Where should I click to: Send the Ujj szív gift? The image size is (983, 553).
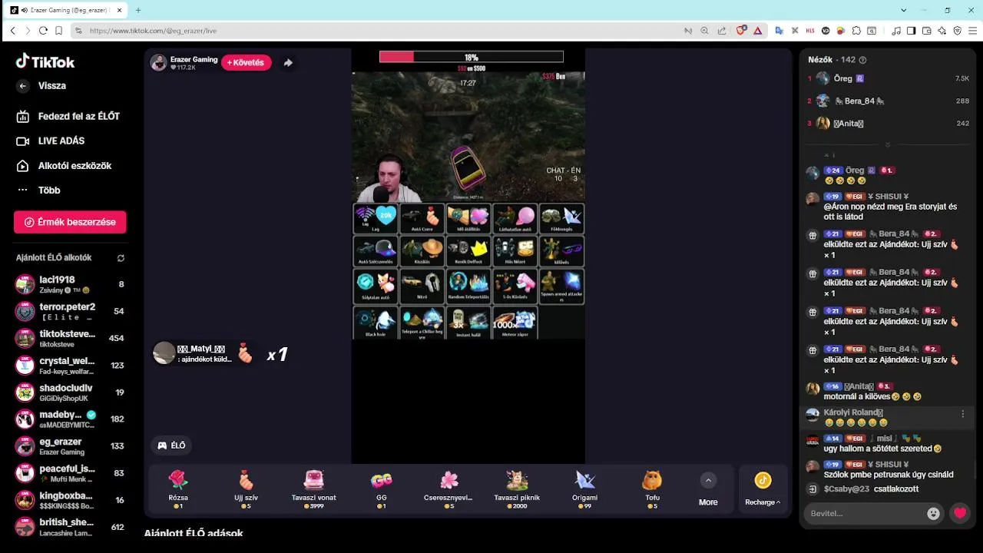point(246,489)
